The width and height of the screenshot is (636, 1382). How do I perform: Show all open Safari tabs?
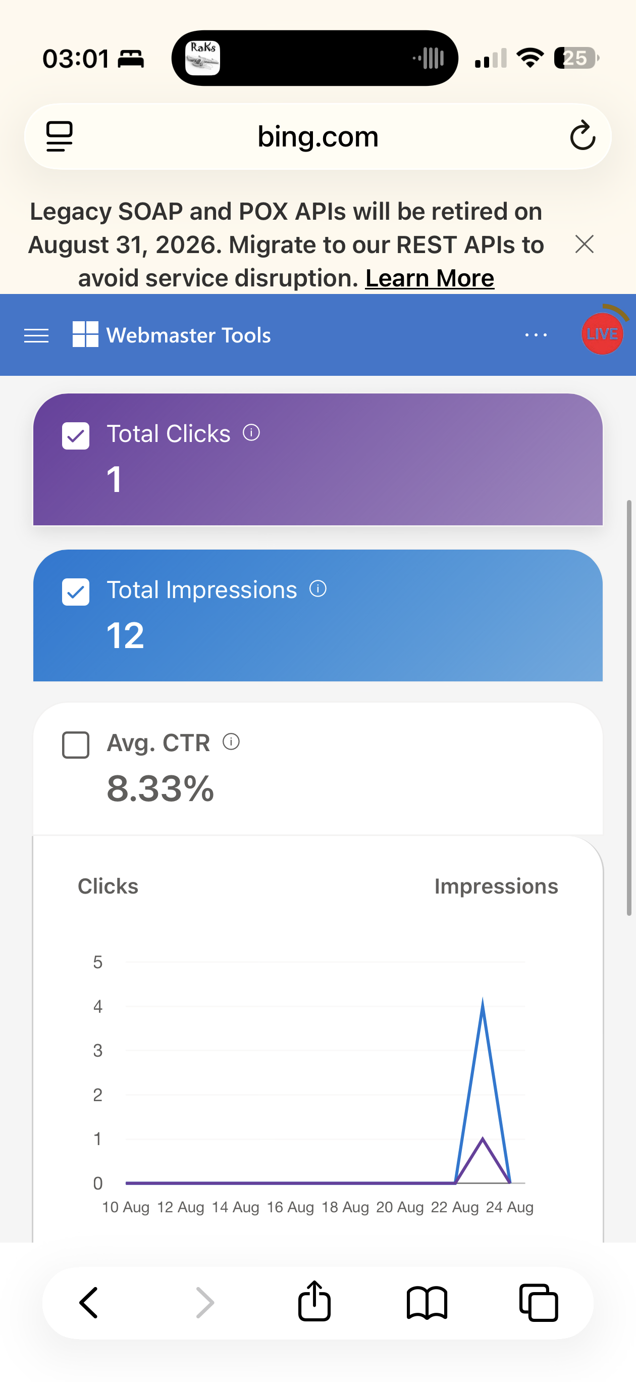tap(539, 1303)
